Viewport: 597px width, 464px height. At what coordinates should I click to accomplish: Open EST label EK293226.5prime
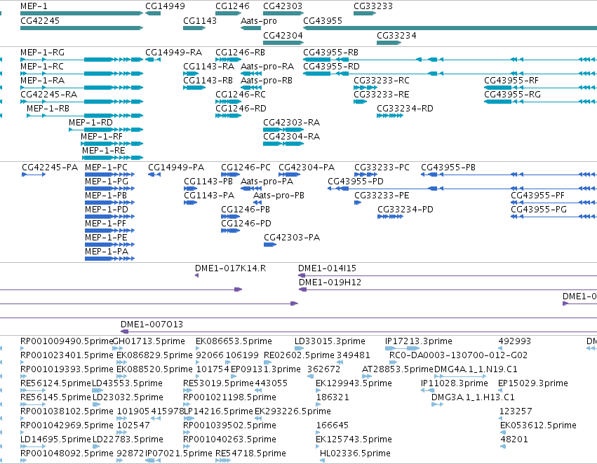coord(293,411)
